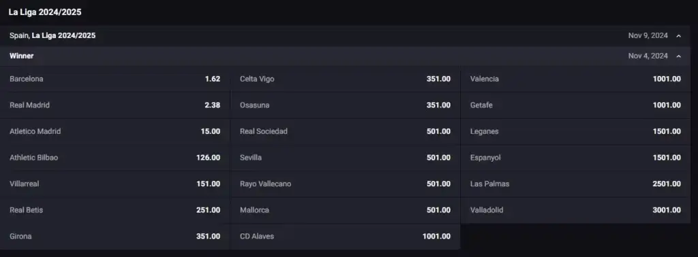Pick Osasuna winner odds
The image size is (698, 257).
coord(346,105)
